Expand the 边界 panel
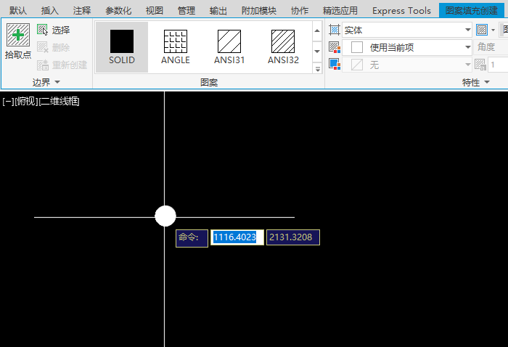The image size is (508, 347). 46,82
